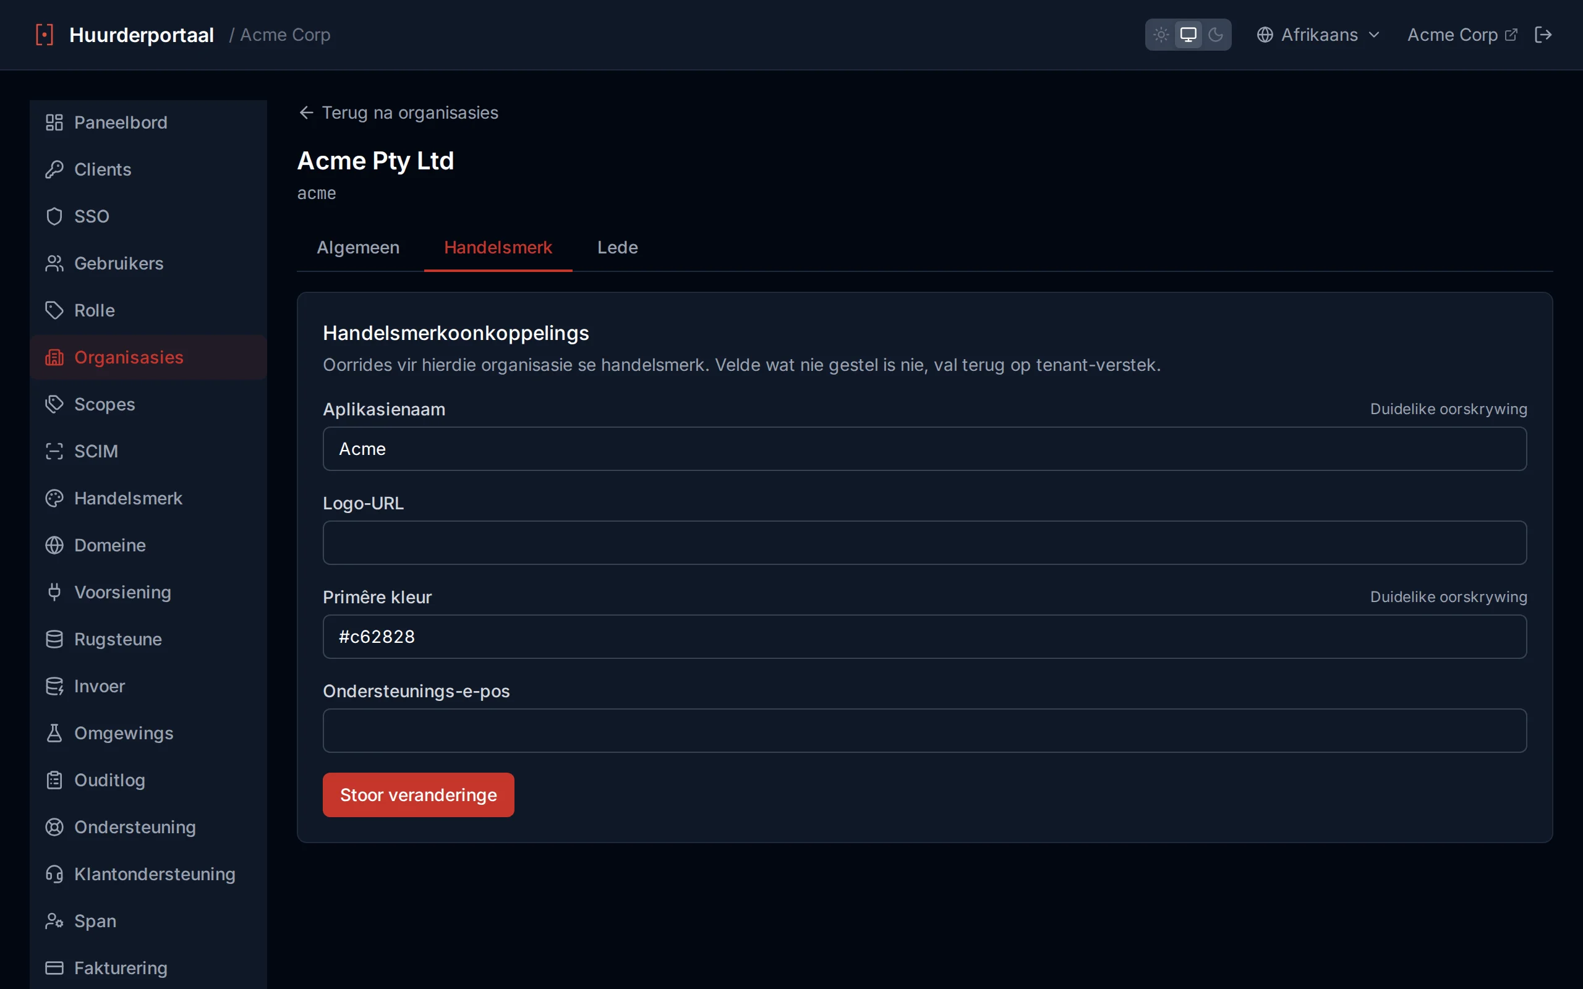The image size is (1583, 989).
Task: Click the Huurderportaal bracket logo icon
Action: pos(45,35)
